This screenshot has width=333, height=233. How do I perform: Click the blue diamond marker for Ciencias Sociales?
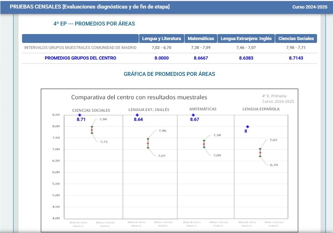tap(80, 115)
